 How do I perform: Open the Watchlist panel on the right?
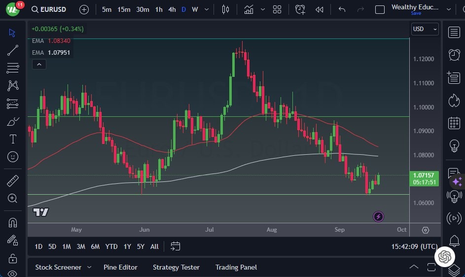pyautogui.click(x=454, y=33)
